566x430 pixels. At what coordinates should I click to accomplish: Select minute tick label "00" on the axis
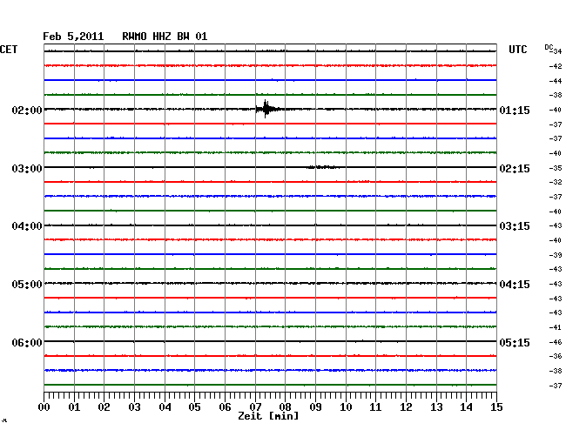(x=44, y=407)
